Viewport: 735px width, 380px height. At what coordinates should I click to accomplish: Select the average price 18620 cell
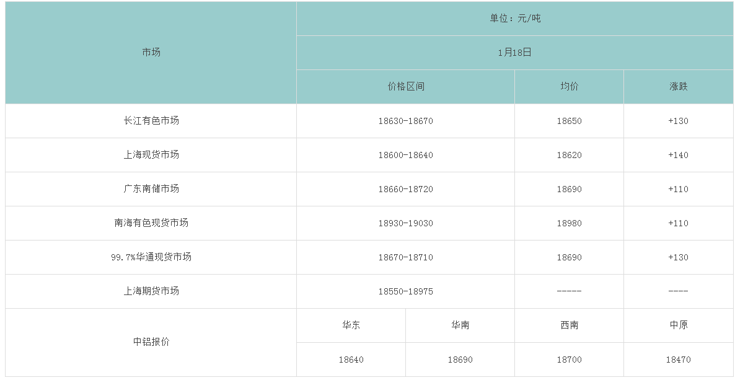tap(569, 155)
